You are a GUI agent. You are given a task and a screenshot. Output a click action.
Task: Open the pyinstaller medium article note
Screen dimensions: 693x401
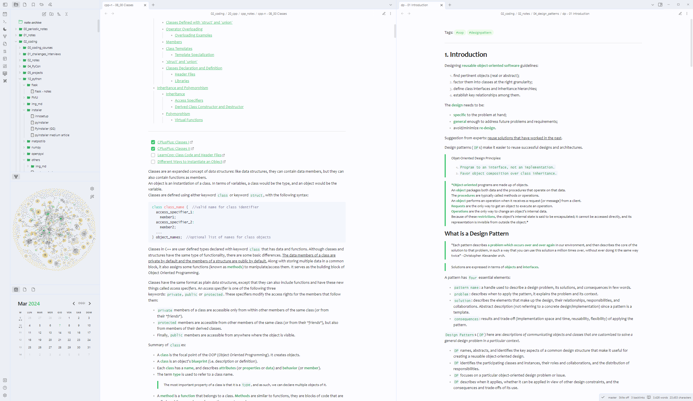52,135
